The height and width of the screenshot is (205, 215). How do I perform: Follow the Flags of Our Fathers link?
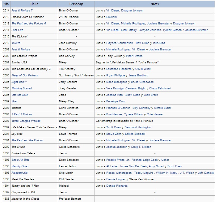[24, 75]
